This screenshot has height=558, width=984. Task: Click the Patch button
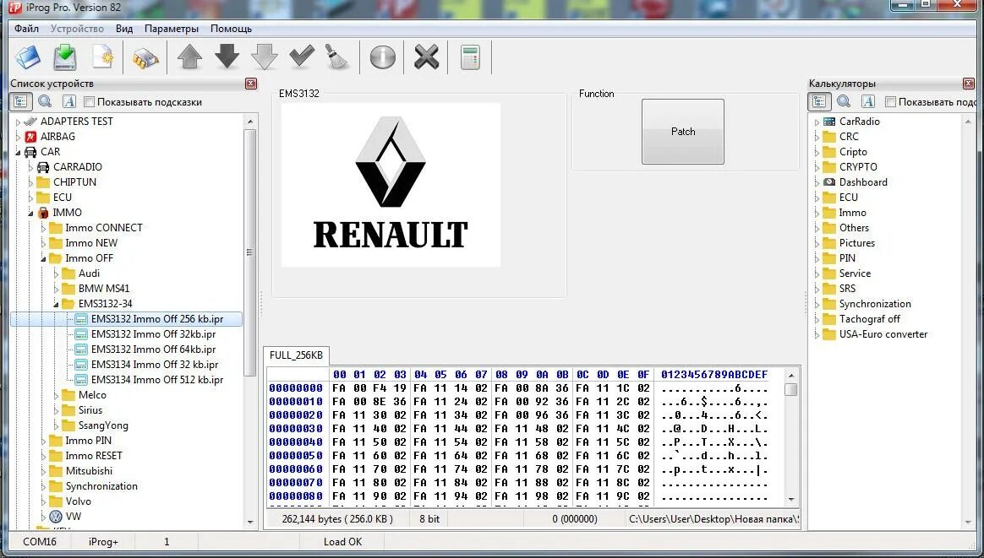pos(683,132)
